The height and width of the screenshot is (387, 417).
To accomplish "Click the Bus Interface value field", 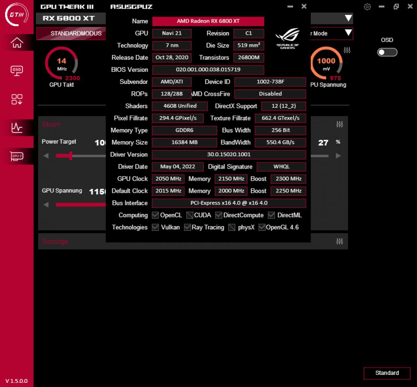I will point(229,203).
